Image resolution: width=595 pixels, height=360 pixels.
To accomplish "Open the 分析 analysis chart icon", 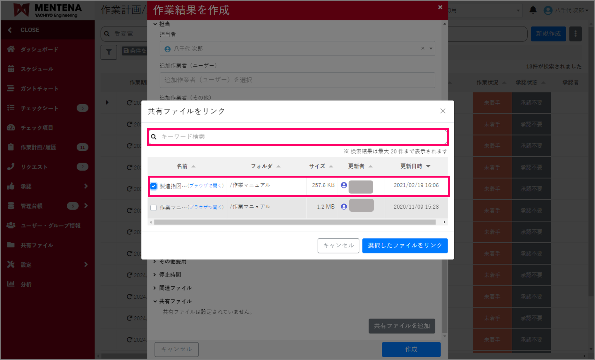I will tap(11, 284).
